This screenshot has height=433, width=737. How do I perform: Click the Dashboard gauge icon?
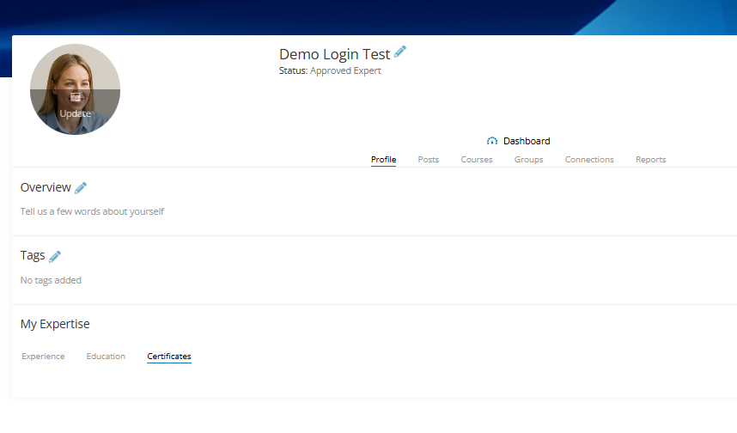(492, 141)
